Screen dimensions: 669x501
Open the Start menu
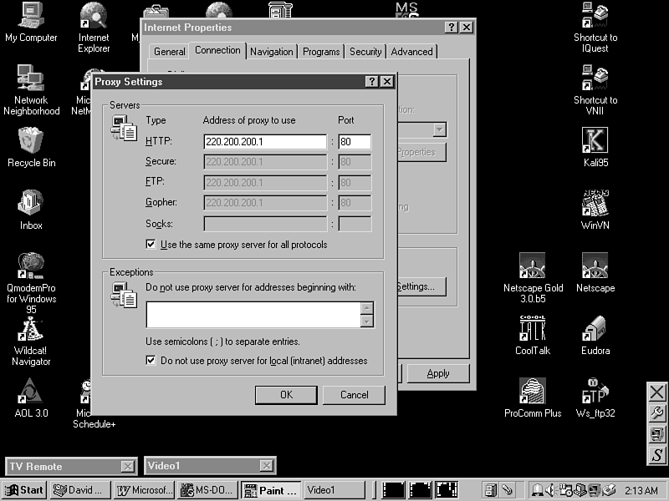(24, 490)
